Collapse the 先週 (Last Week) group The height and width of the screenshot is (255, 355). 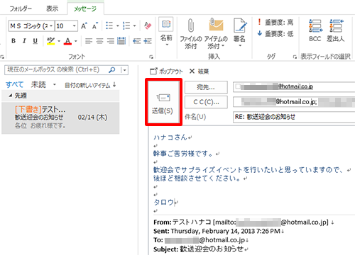[x=11, y=96]
